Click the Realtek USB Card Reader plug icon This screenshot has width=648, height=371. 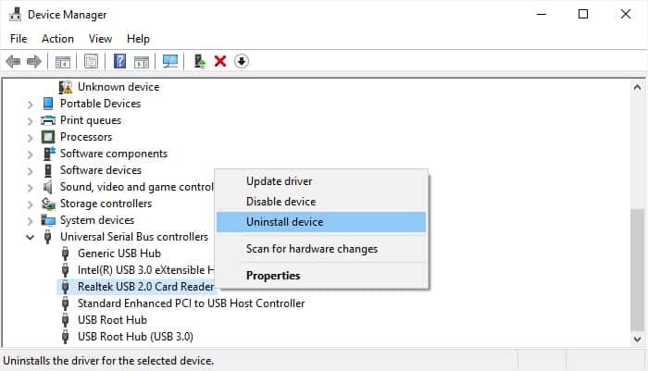66,286
